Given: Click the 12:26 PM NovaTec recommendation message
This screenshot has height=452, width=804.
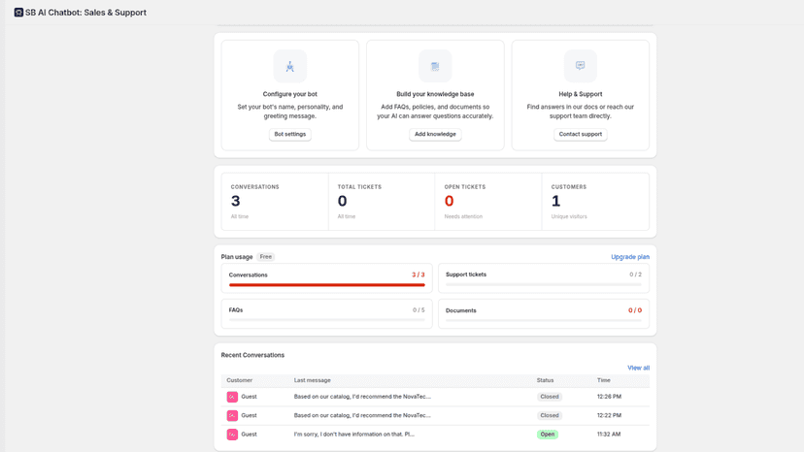Looking at the screenshot, I should click(x=362, y=397).
